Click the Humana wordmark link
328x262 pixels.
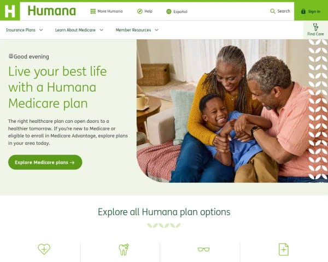(x=52, y=11)
